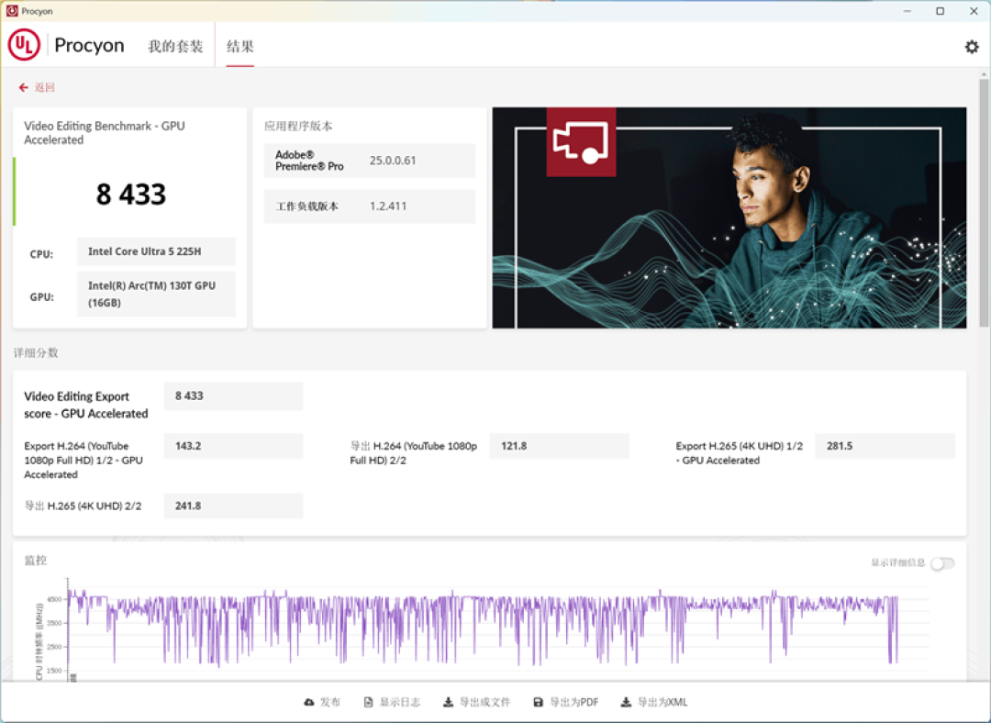Click the 应用程序版本 heading

[x=297, y=126]
